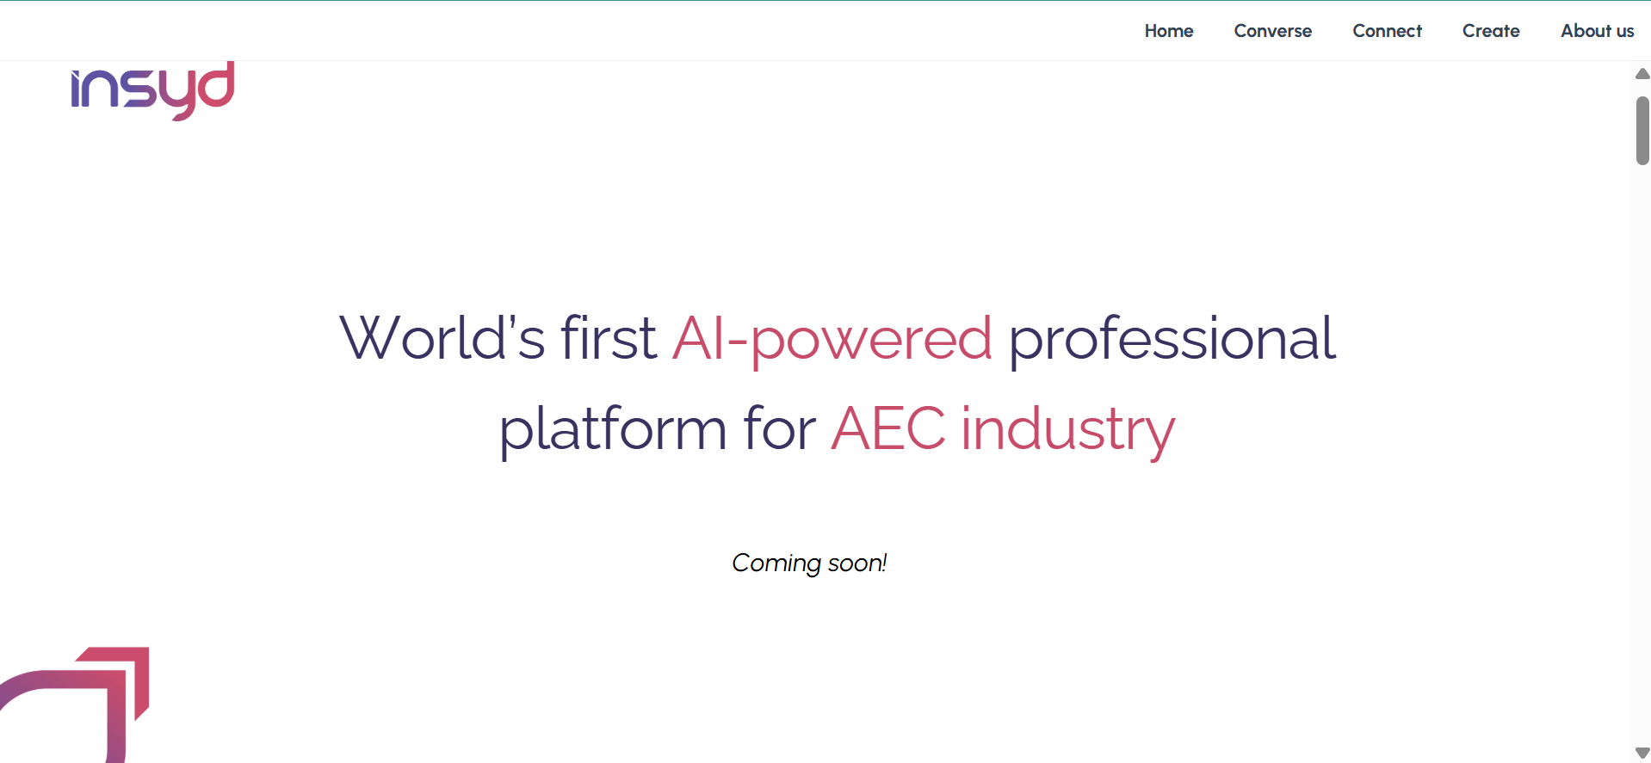
Task: Click the 'AI-powered' headline text
Action: [x=832, y=339]
